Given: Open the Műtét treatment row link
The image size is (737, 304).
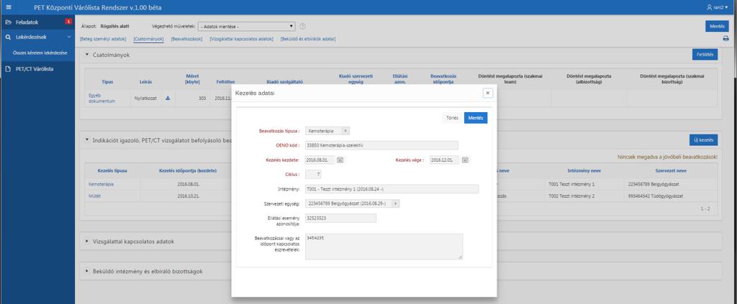Looking at the screenshot, I should 94,196.
